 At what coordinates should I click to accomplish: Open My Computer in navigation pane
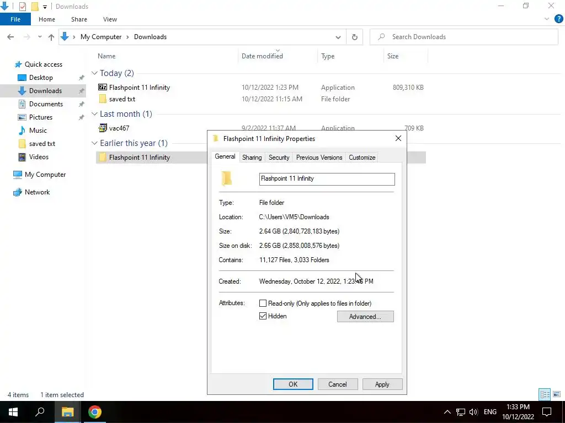pyautogui.click(x=45, y=175)
